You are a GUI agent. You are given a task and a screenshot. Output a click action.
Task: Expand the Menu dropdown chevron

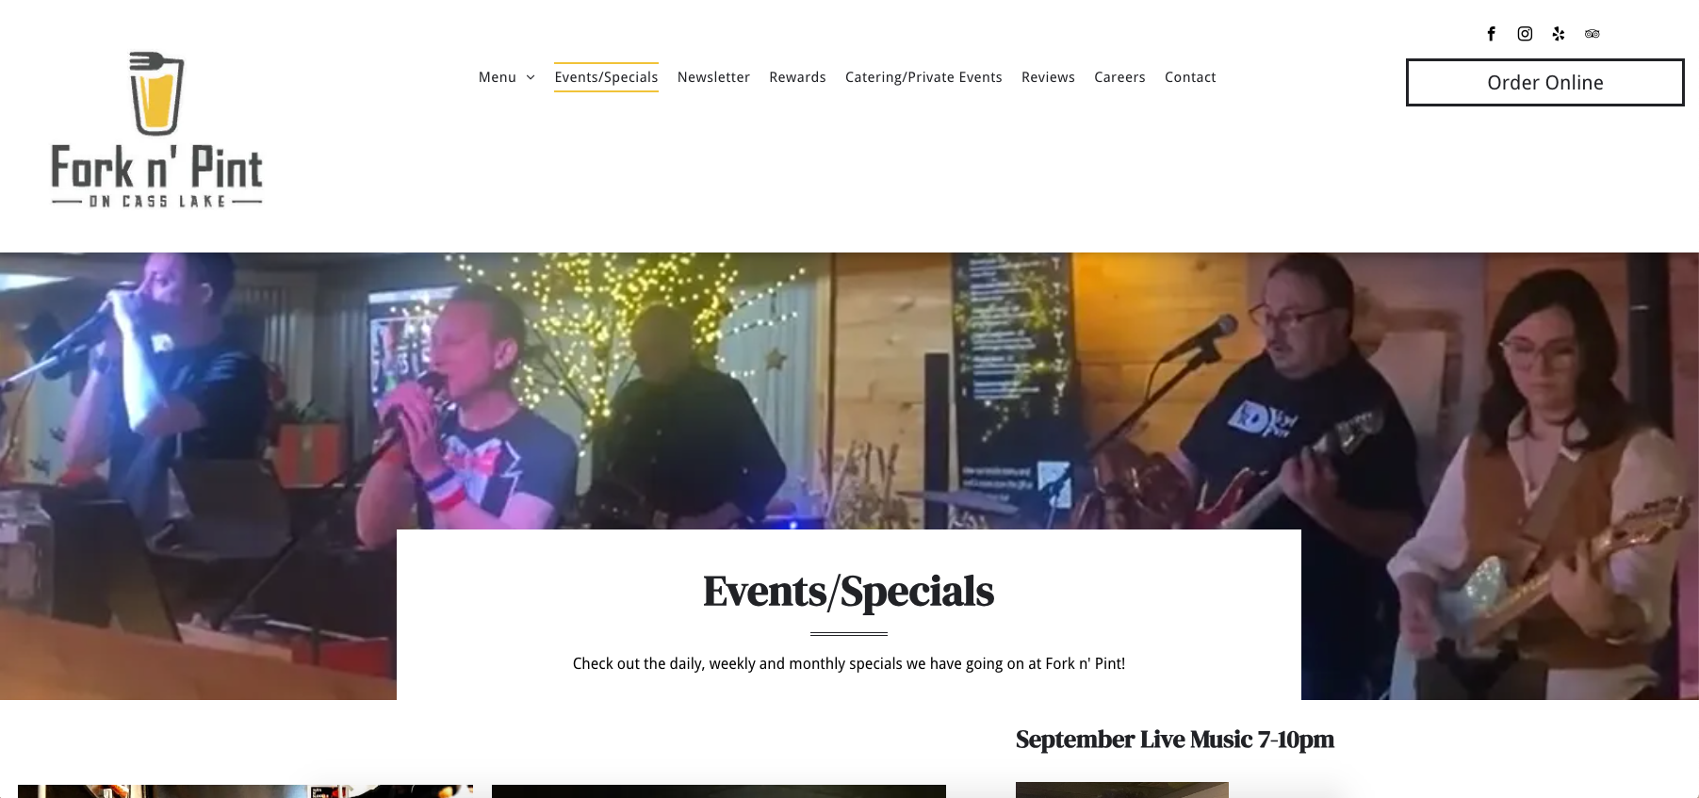531,77
